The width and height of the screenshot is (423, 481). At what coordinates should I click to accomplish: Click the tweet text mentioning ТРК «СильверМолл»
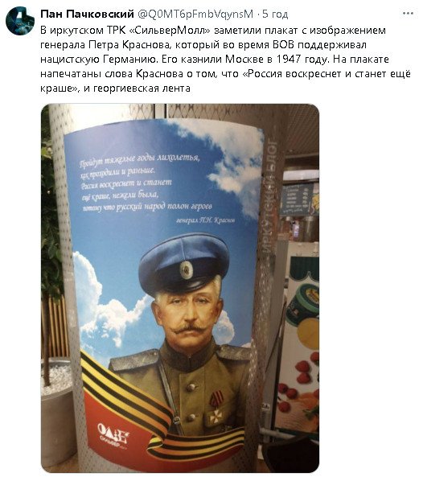point(225,60)
